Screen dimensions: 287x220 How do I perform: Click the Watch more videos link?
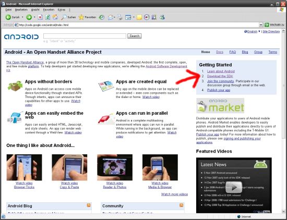[174, 194]
